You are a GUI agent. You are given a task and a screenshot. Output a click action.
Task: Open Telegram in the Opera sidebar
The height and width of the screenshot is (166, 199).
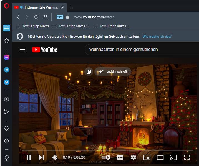point(7,70)
